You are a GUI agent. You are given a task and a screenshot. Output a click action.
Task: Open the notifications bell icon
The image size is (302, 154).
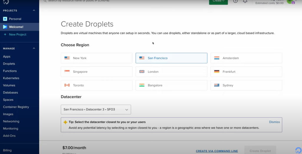pos(245,1)
